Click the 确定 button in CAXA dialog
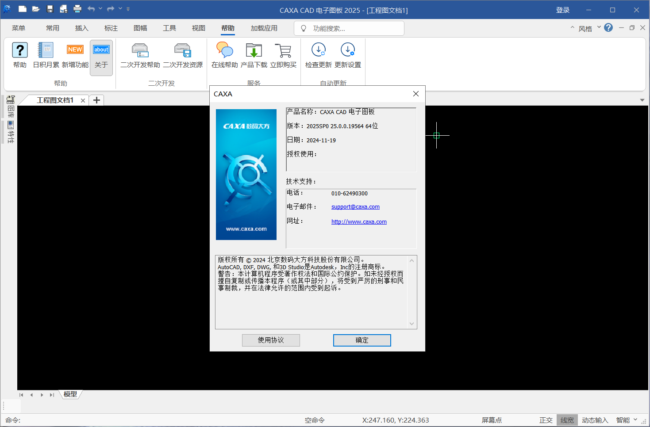Screen dimensions: 650x427 (x=362, y=340)
